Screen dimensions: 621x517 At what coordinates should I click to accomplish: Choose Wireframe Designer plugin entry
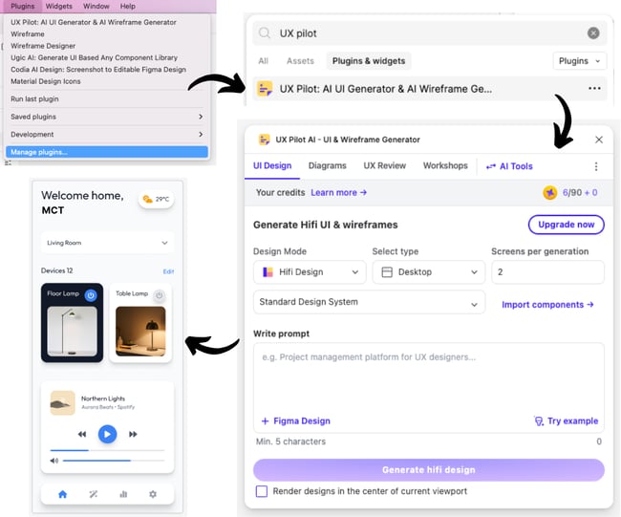point(43,46)
